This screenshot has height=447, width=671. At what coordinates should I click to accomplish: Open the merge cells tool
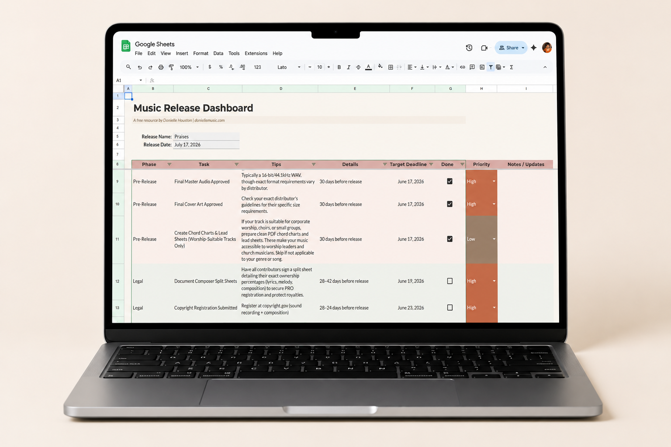(399, 67)
